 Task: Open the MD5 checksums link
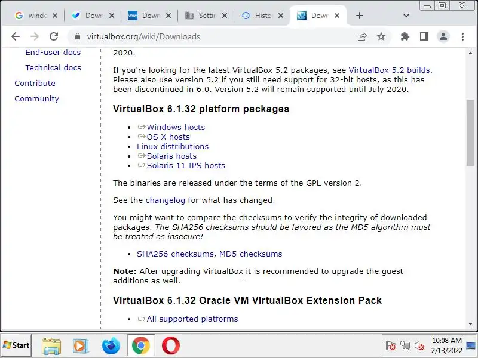(250, 254)
